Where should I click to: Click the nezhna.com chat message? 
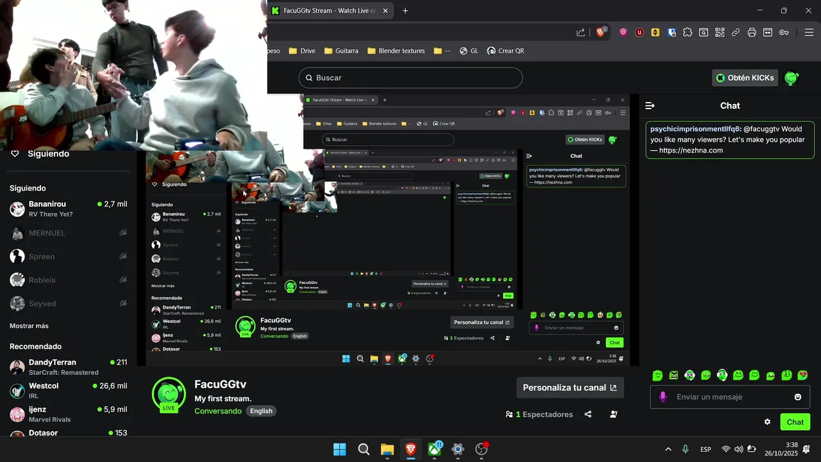click(x=730, y=139)
